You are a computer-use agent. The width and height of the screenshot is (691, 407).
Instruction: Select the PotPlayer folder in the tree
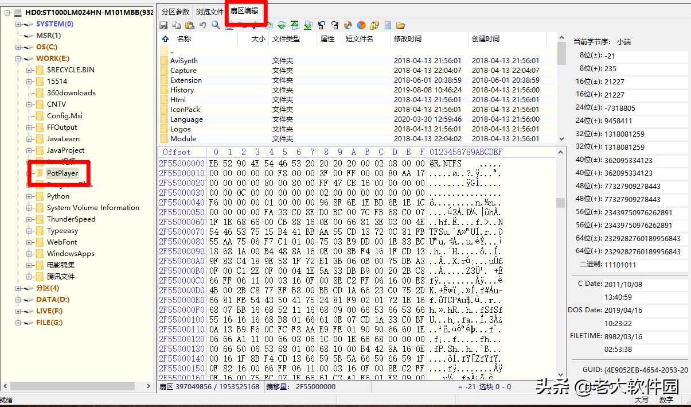[63, 173]
